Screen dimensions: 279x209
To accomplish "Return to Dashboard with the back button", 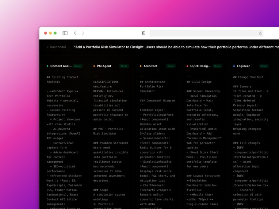I will pyautogui.click(x=56, y=47).
